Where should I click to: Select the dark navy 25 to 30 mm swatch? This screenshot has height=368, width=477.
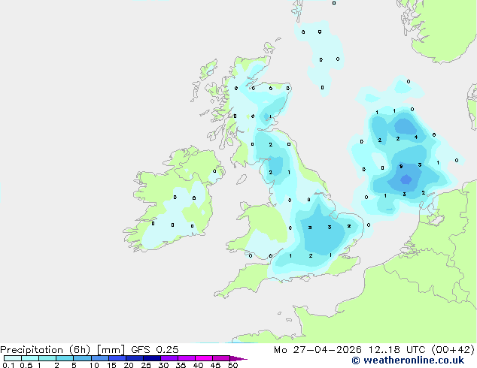[151, 358]
